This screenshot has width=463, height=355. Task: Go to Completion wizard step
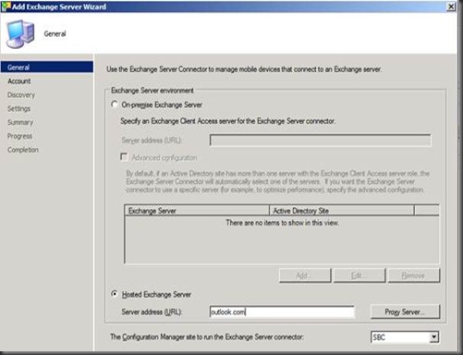click(x=23, y=150)
